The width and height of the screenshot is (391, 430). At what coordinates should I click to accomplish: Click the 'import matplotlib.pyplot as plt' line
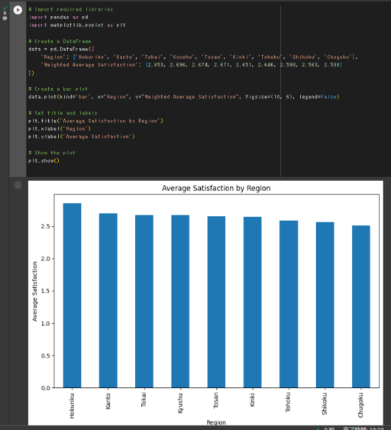[x=77, y=25]
